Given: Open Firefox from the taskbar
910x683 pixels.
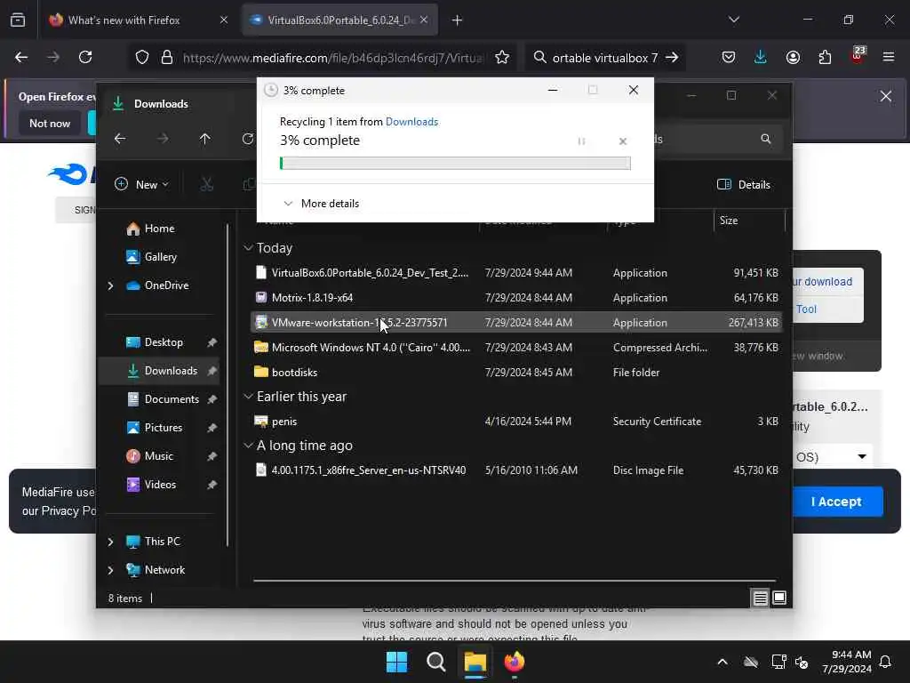Looking at the screenshot, I should [515, 662].
